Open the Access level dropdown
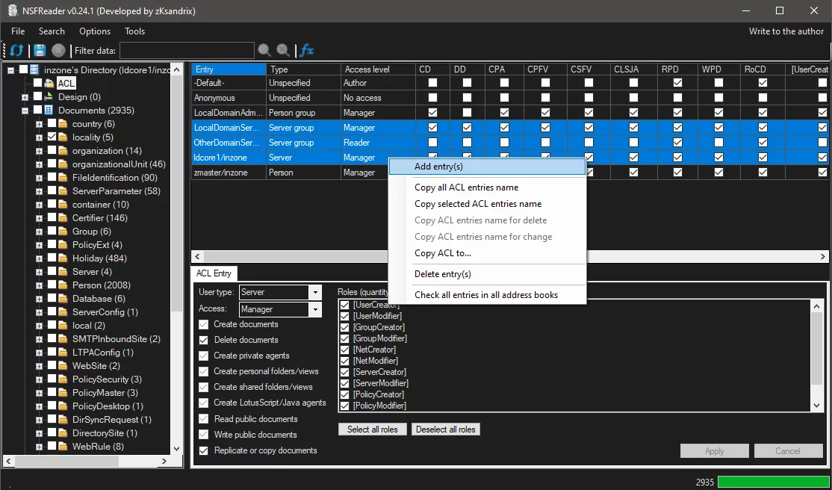 coord(315,309)
